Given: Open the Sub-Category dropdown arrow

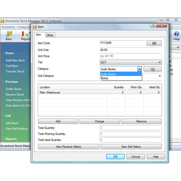Looking at the screenshot, I should tap(160, 76).
